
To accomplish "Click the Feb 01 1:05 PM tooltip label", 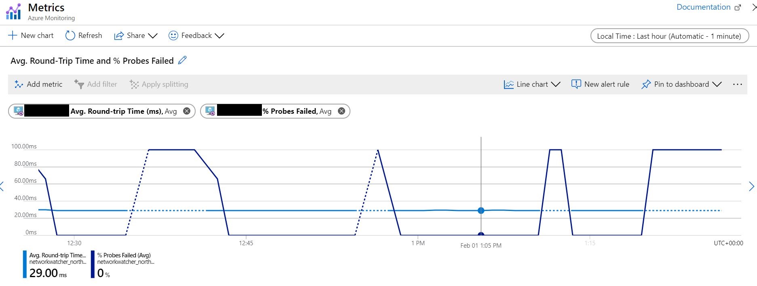I will [x=481, y=245].
